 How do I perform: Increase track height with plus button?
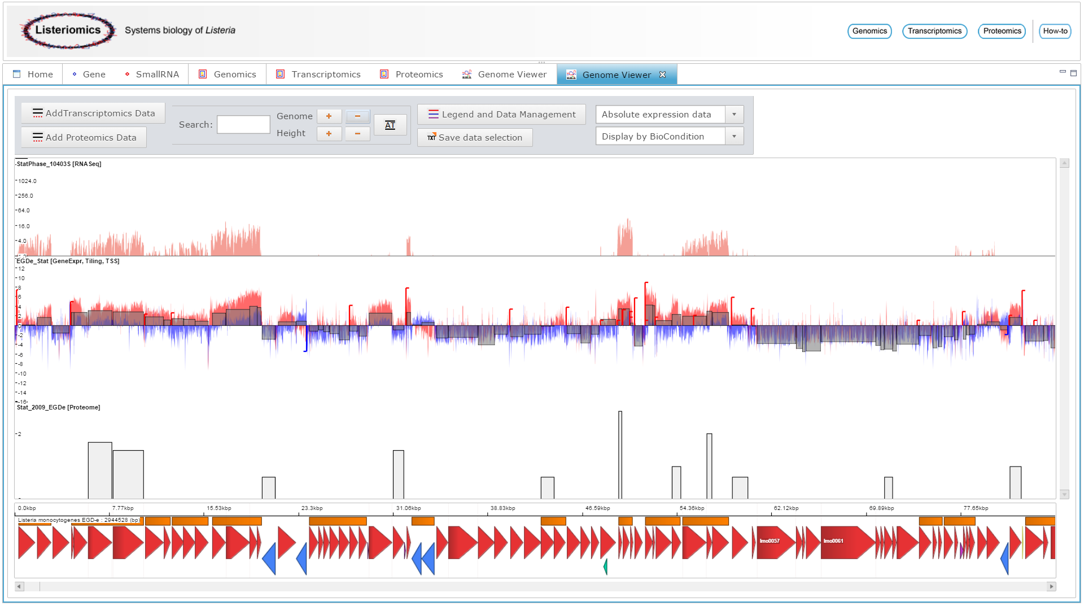(x=329, y=134)
